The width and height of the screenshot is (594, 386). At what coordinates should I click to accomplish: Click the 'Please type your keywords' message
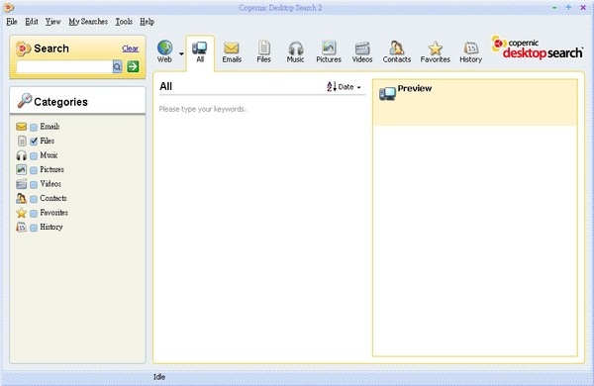pos(203,109)
